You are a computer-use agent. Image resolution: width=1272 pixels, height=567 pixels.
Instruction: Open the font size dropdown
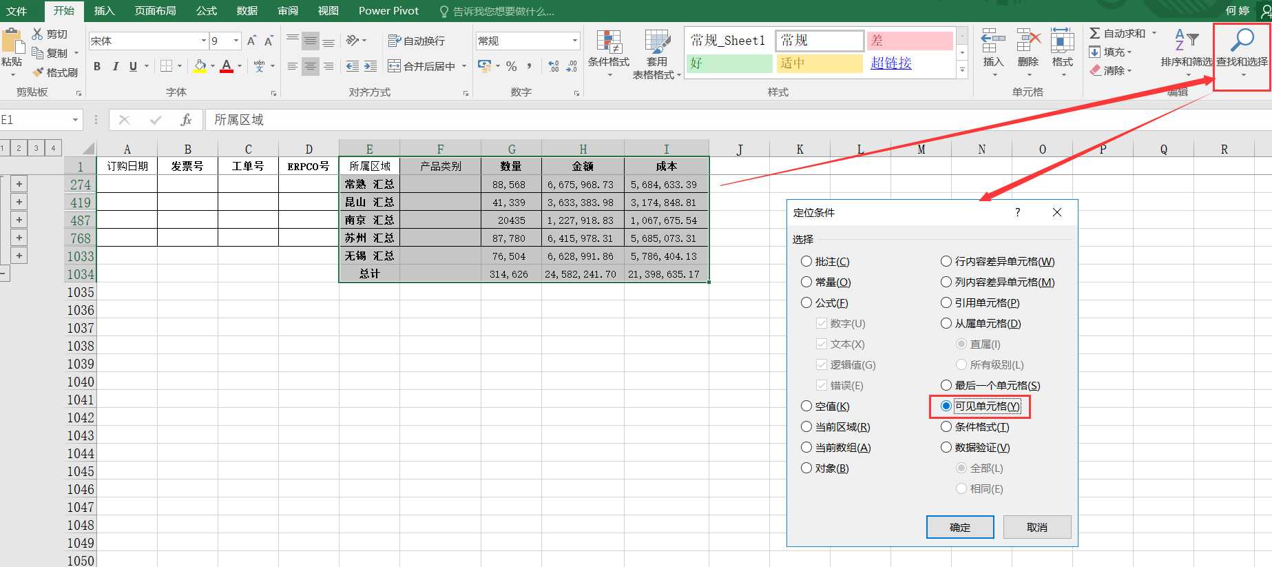click(x=236, y=41)
